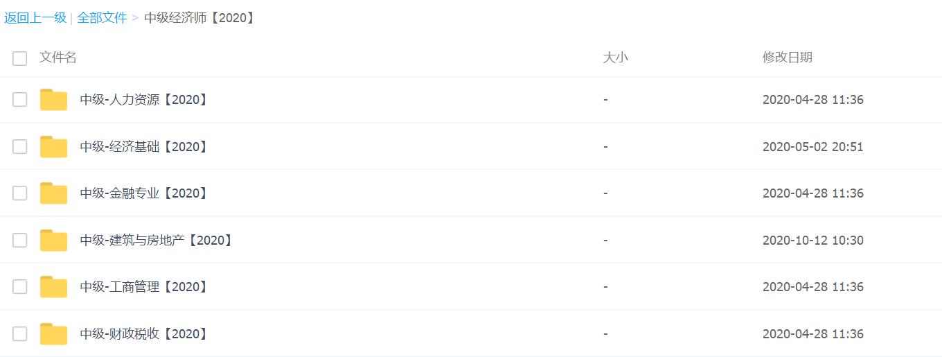The height and width of the screenshot is (357, 942).
Task: Open the 中级-人力资源【2020】 folder icon
Action: point(53,100)
